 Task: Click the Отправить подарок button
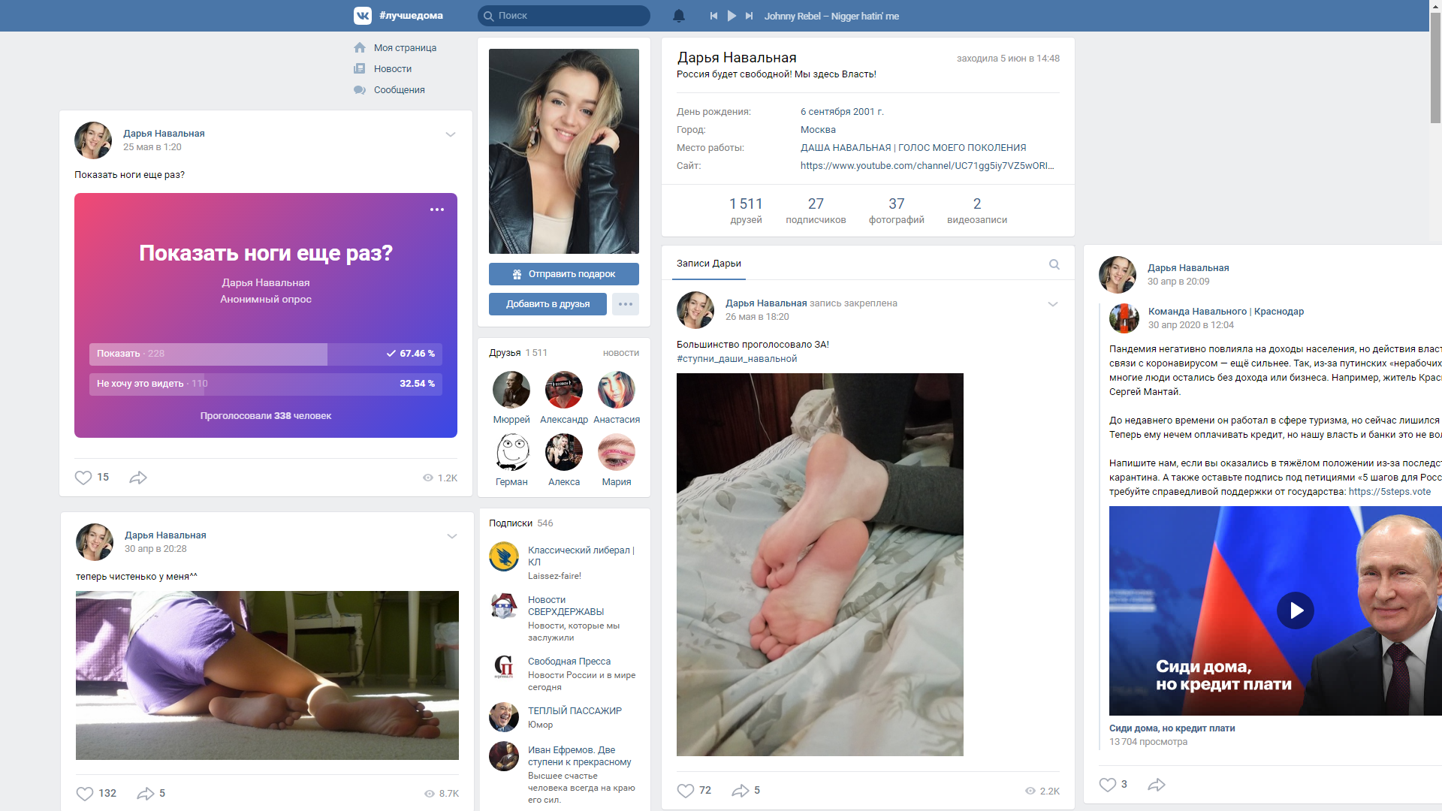[564, 274]
